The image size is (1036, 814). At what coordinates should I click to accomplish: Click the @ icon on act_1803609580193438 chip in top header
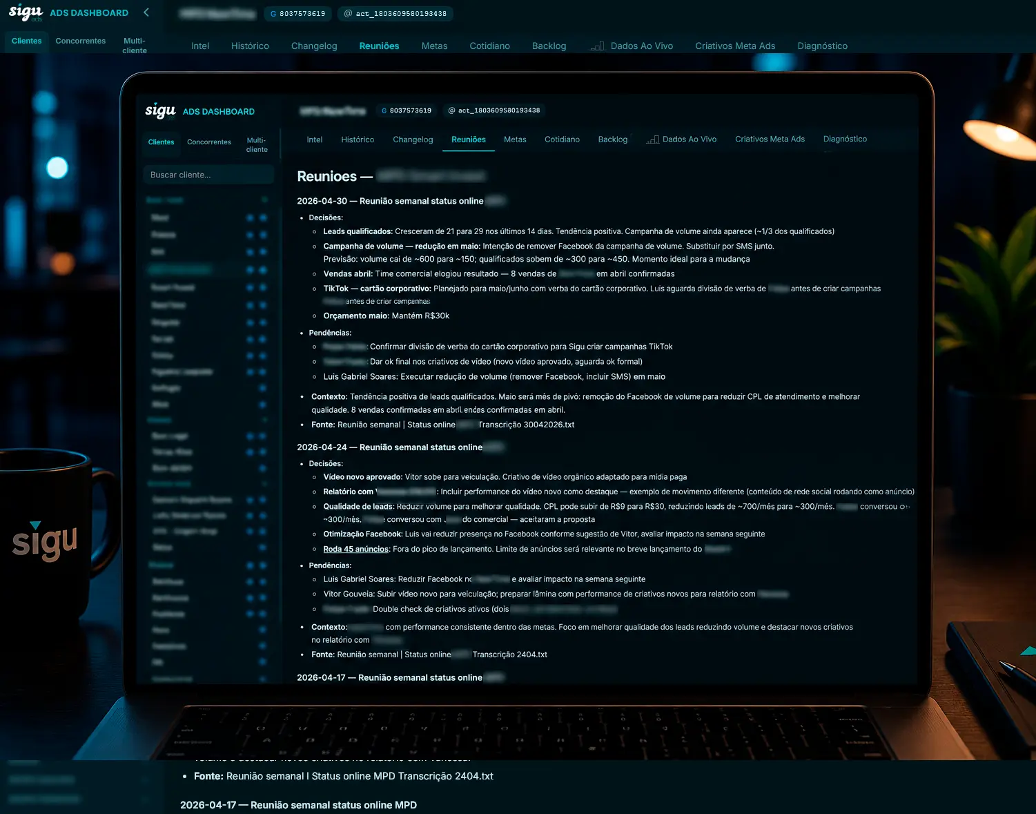348,14
